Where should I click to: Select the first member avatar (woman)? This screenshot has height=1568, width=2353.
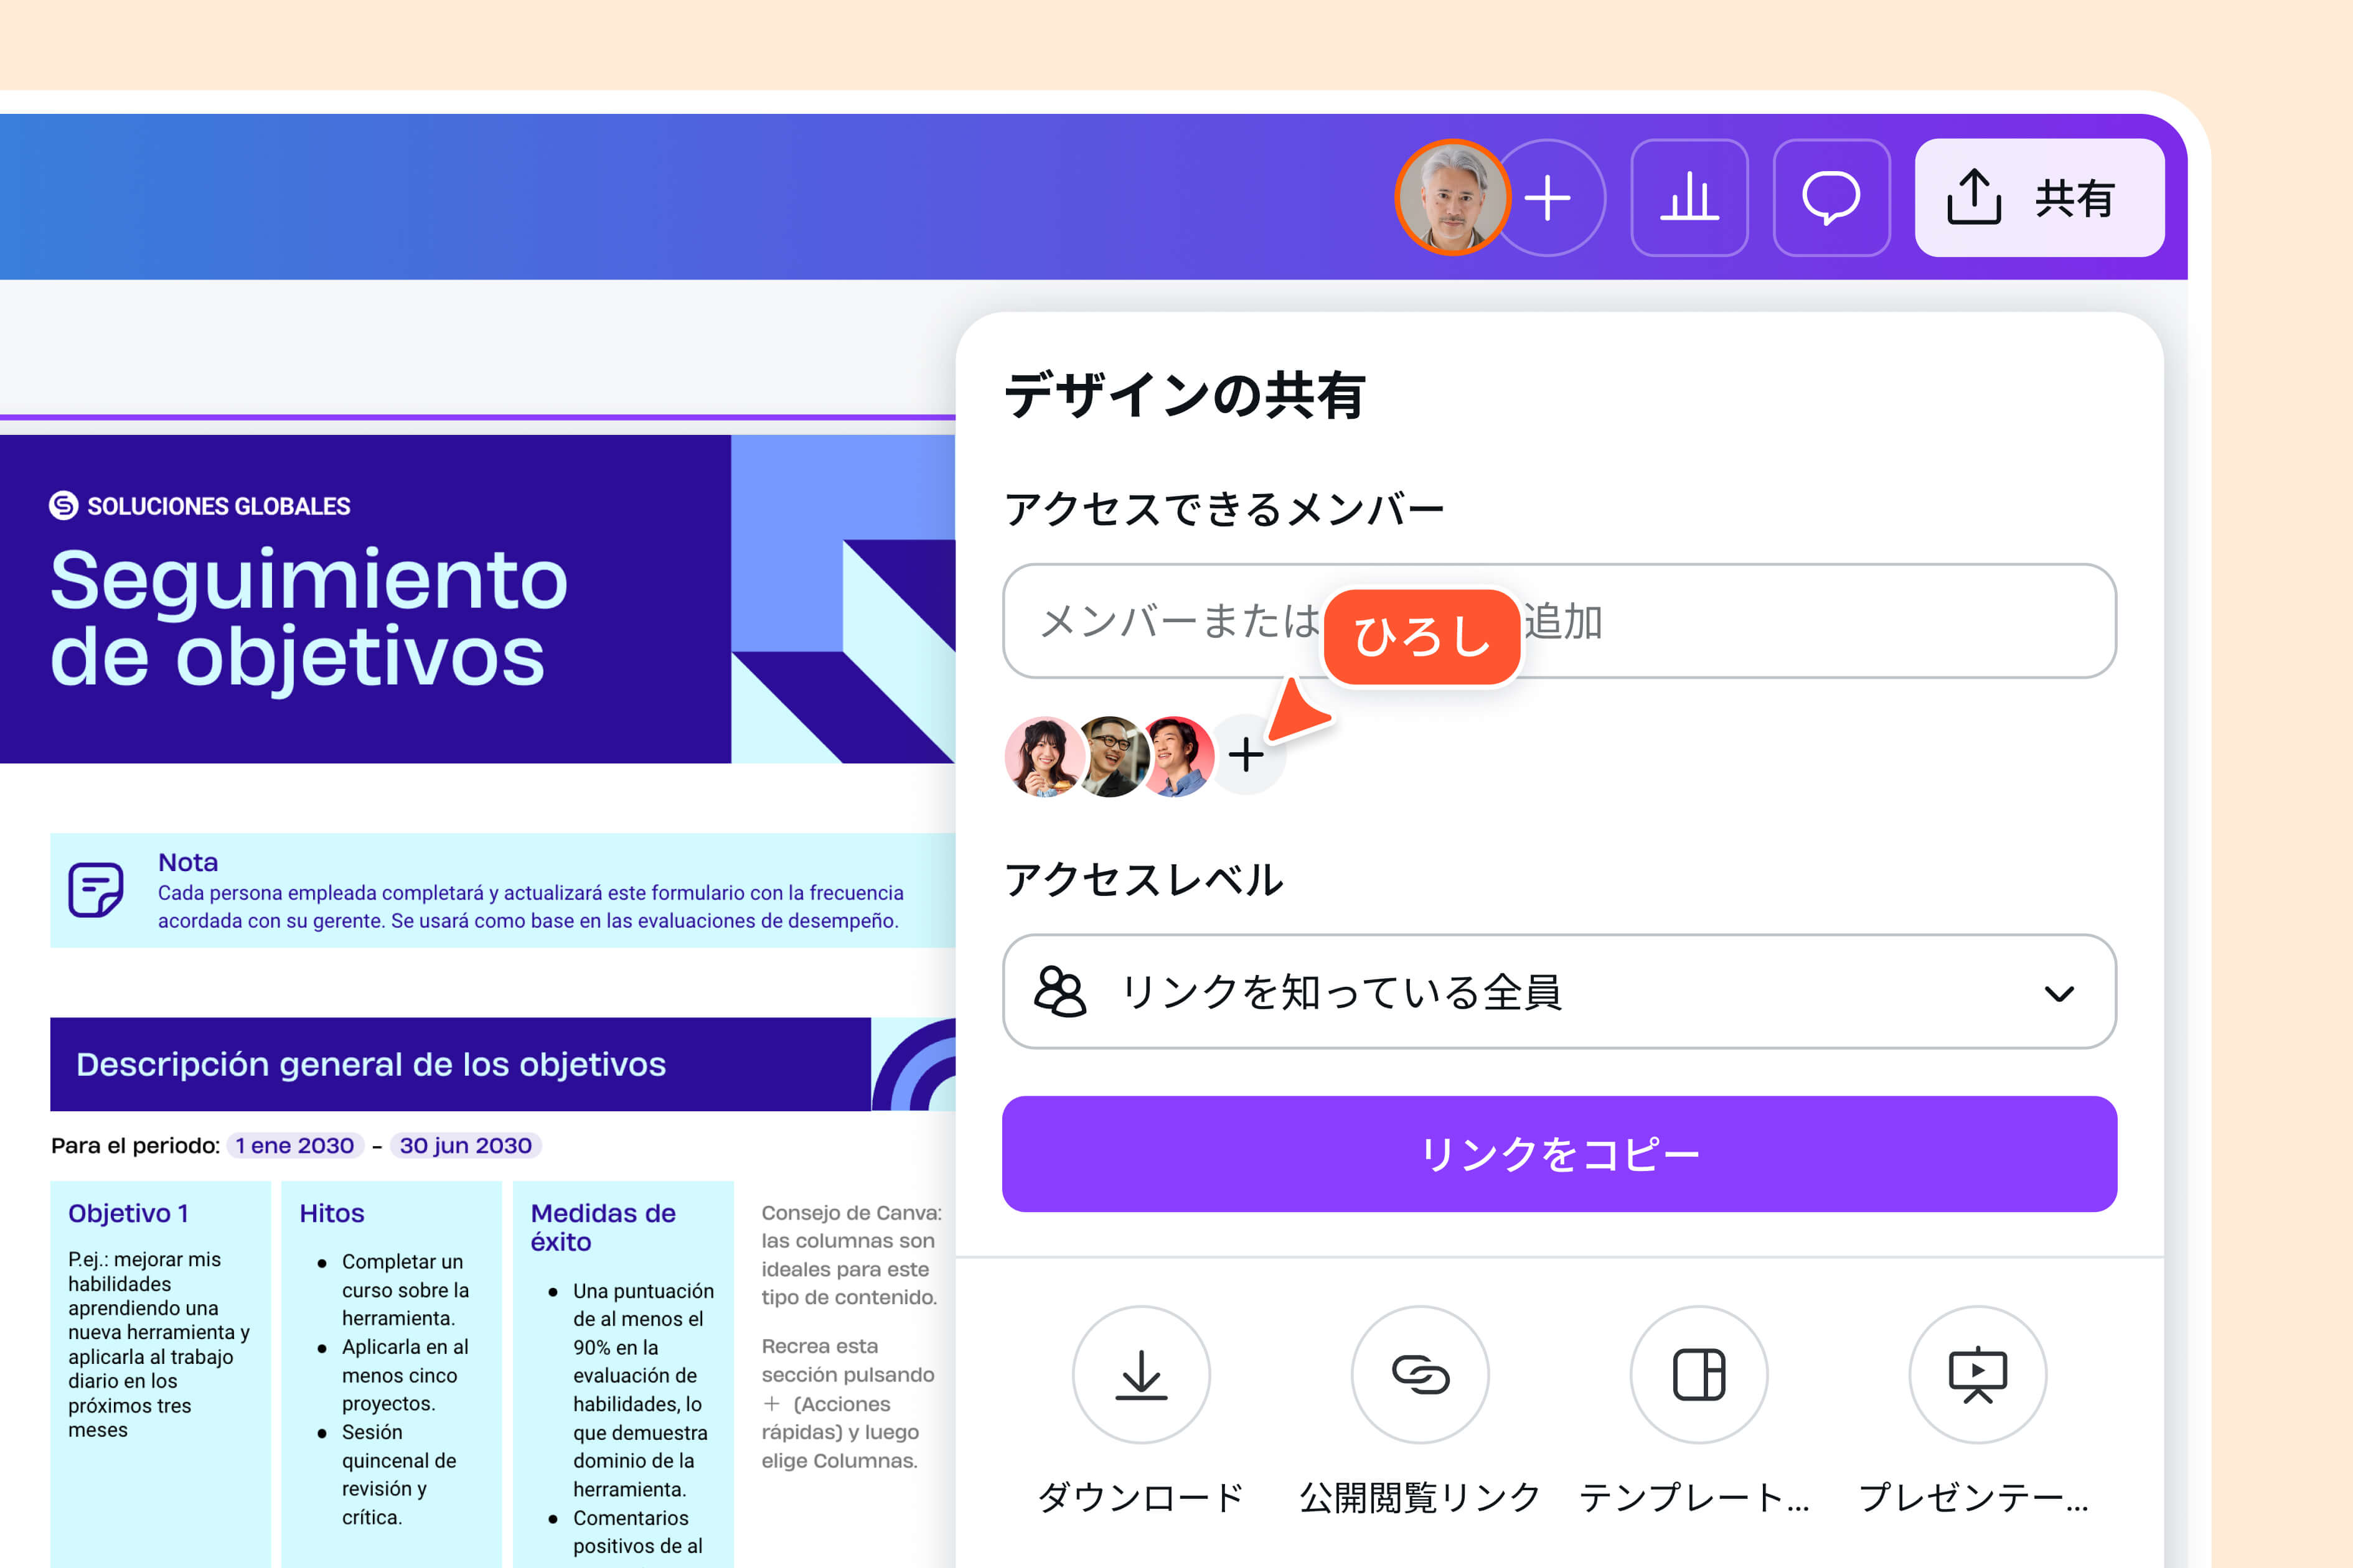coord(1043,756)
